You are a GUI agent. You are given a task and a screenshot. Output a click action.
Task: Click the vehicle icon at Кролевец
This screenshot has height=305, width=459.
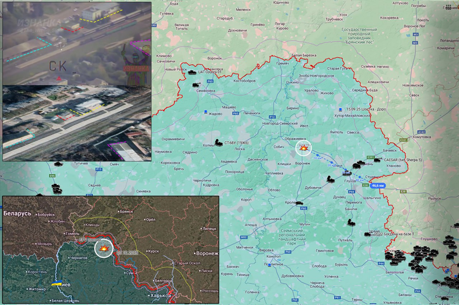(x=300, y=203)
